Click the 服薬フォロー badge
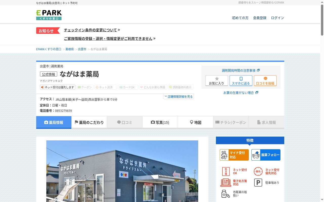Image resolution: width=324 pixels, height=202 pixels. 266,155
